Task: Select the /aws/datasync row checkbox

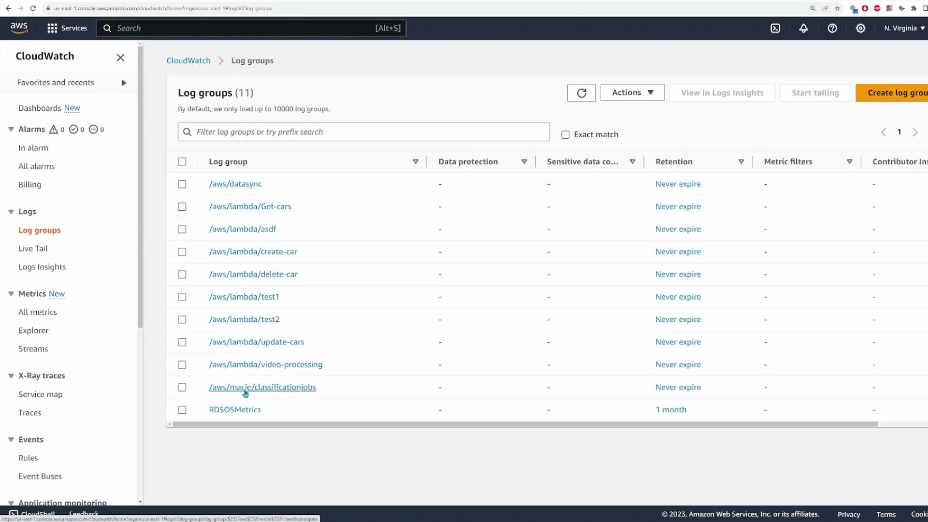Action: click(182, 184)
